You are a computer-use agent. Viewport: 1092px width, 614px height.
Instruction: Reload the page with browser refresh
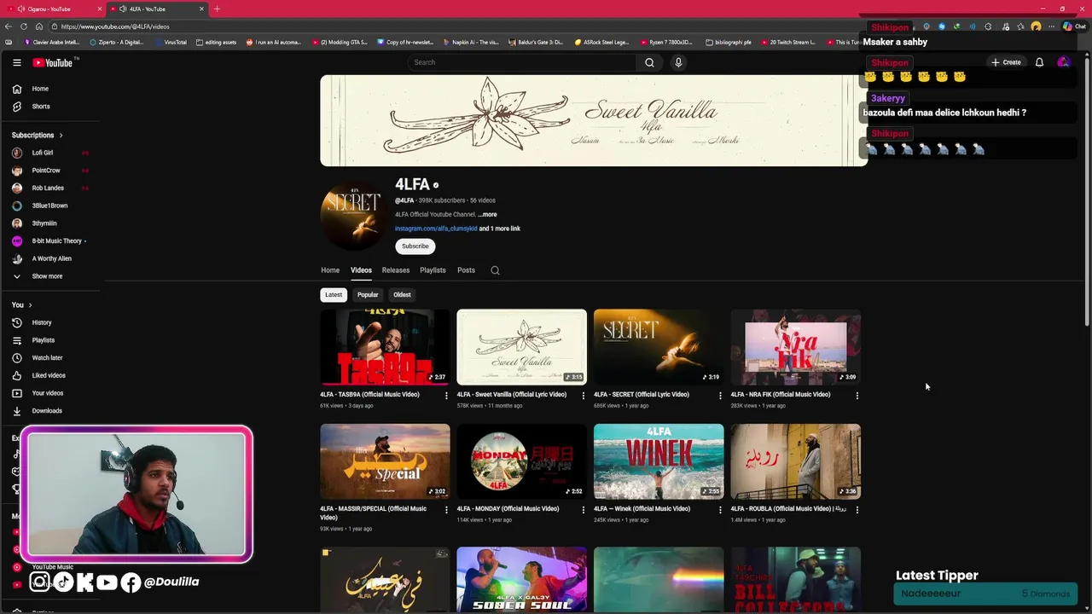pos(24,26)
